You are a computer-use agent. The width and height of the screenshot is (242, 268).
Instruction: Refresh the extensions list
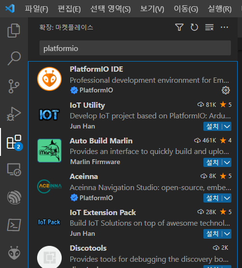pyautogui.click(x=194, y=27)
